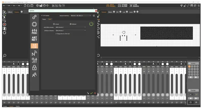Image resolution: width=202 pixels, height=108 pixels.
Task: Toggle the Merge Dmx In / Dmx Out checkbox
Action: click(x=56, y=34)
